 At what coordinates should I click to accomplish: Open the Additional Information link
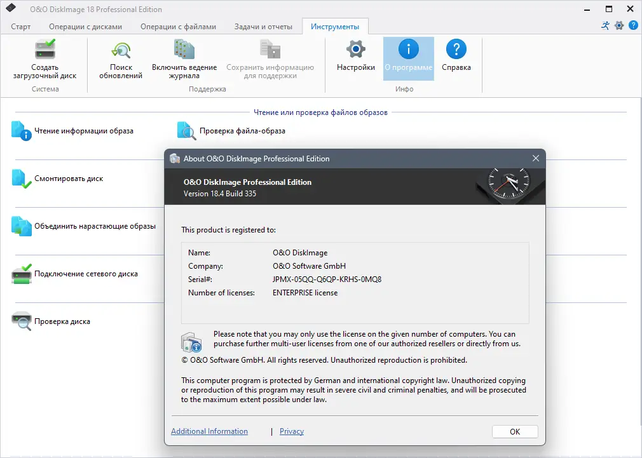[209, 431]
